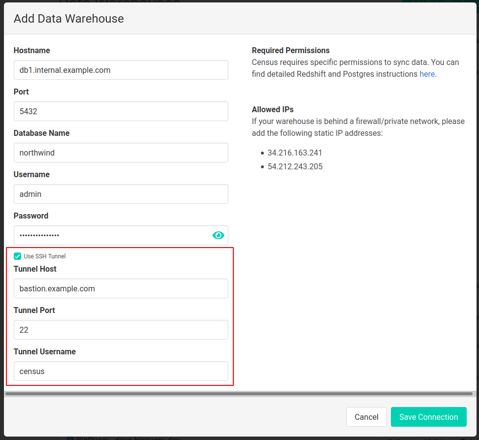Open the permissions instructions 'here' link

427,74
